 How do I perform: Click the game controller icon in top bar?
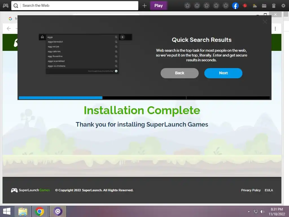(6, 6)
